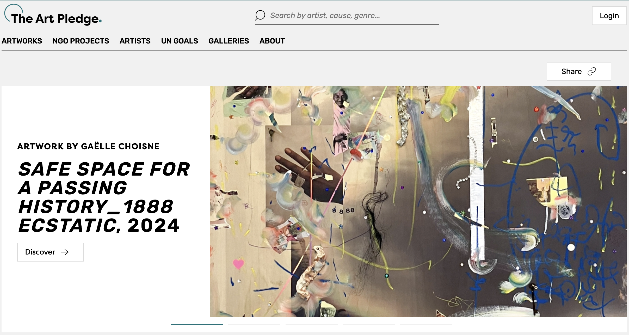Image resolution: width=629 pixels, height=335 pixels.
Task: Jump to fourth carousel slide indicator
Action: [x=369, y=325]
